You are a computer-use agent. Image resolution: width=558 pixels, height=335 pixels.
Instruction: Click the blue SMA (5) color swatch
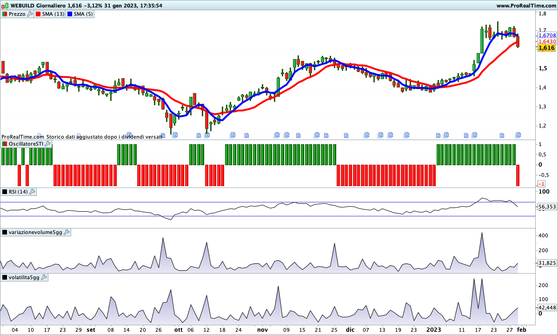(x=70, y=14)
